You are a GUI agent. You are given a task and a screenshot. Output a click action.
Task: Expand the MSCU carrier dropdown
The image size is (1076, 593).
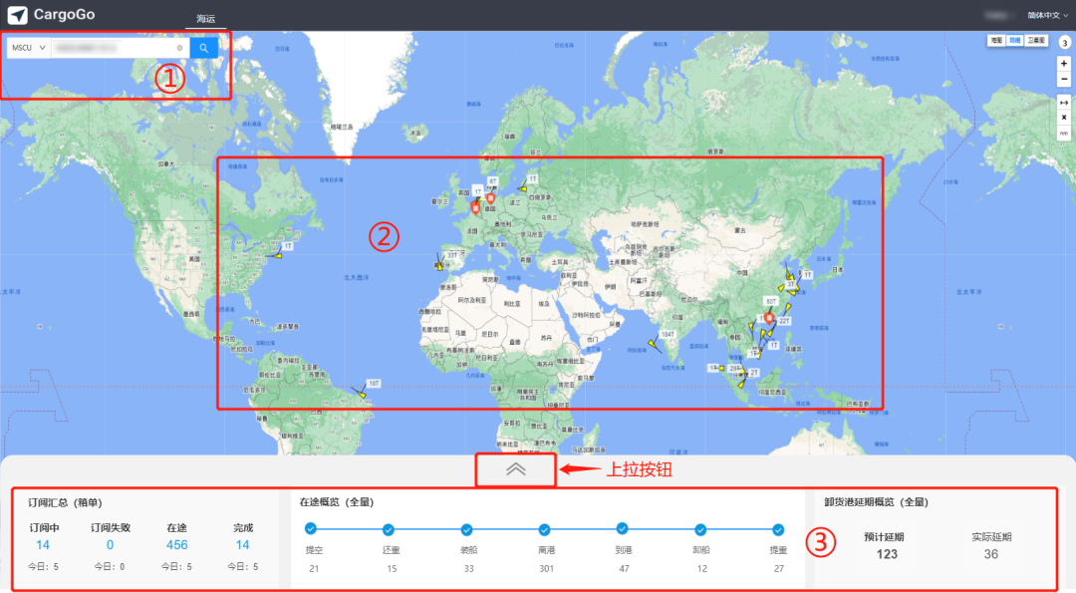click(x=28, y=48)
